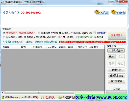The image size is (129, 101).
Task: Click the 删除选中 button
Action: tap(116, 70)
